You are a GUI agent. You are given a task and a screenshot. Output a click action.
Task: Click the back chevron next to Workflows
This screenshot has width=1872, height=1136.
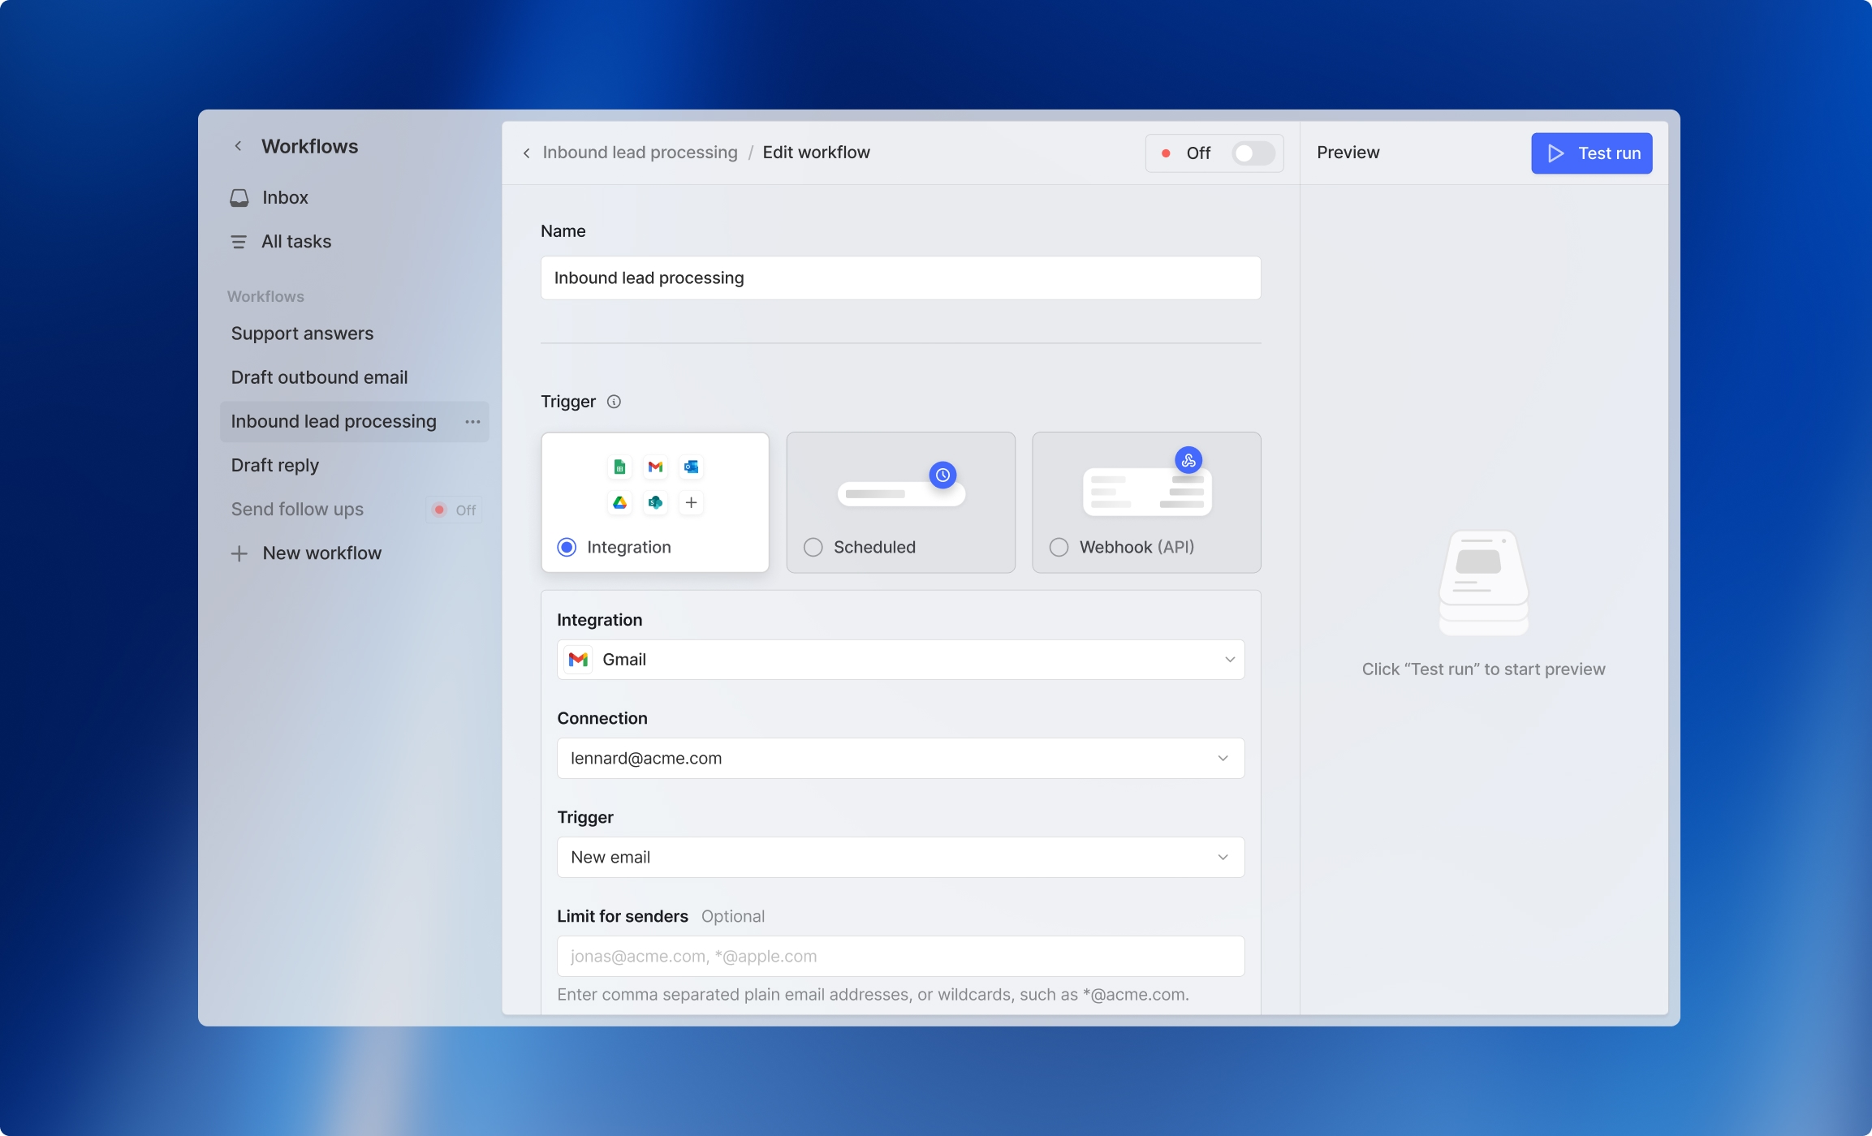[238, 146]
